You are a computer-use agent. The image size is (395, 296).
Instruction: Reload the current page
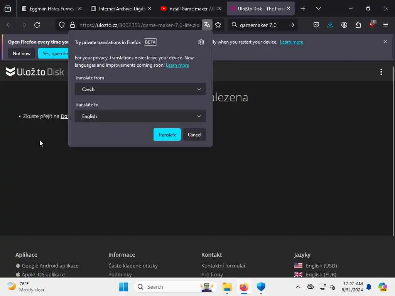(37, 25)
